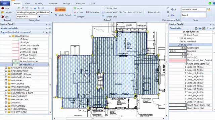
Task: Click the zoom out magnifier icon
Action: (x=23, y=8)
